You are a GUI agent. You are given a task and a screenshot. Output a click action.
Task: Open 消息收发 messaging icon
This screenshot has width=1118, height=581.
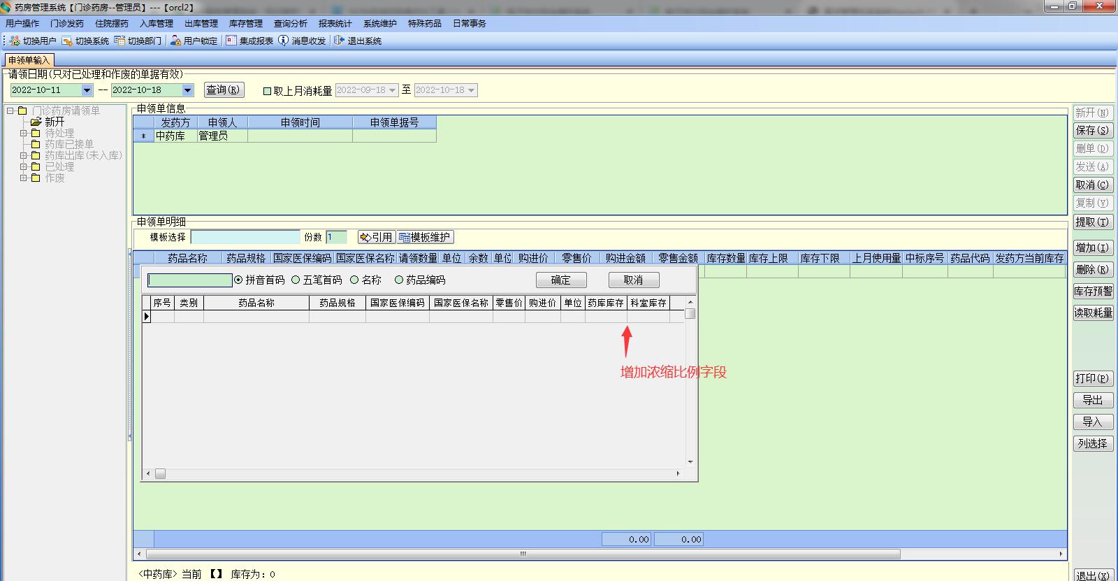coord(283,41)
